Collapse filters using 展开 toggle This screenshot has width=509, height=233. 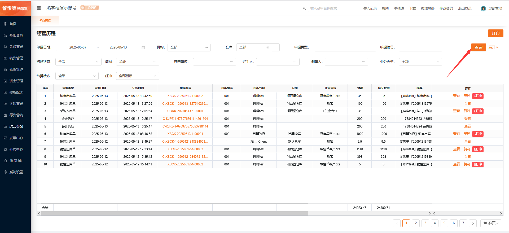pos(493,47)
